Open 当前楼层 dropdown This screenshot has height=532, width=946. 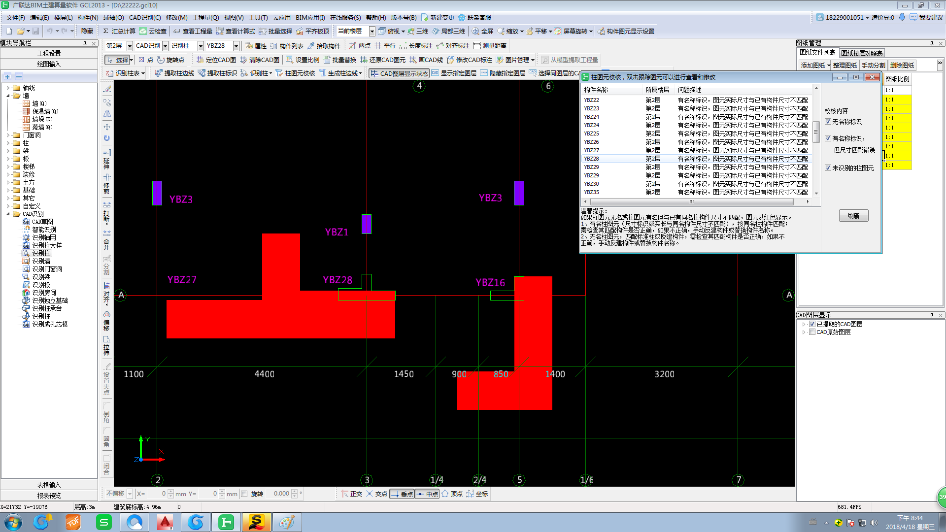click(372, 31)
